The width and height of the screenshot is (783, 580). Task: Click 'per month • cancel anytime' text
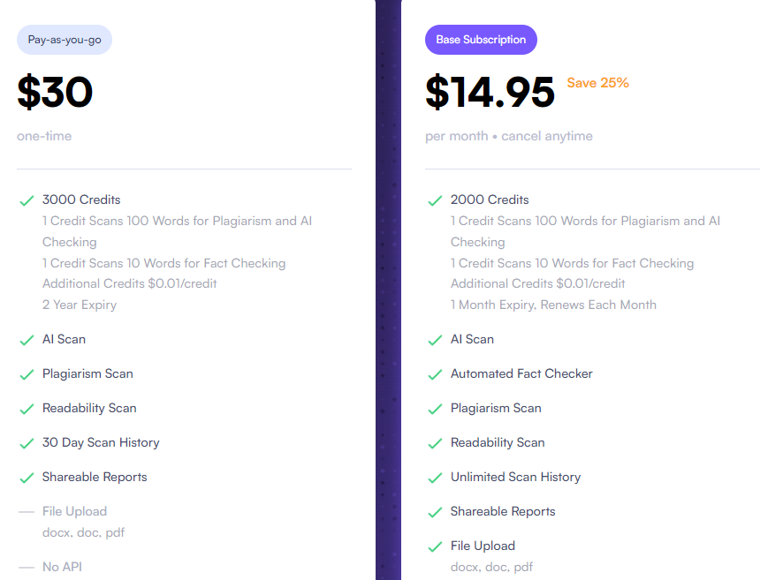pos(509,136)
